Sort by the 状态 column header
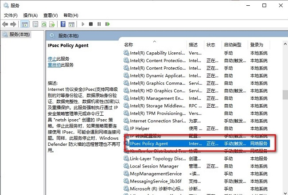288x195 pixels. (x=213, y=45)
